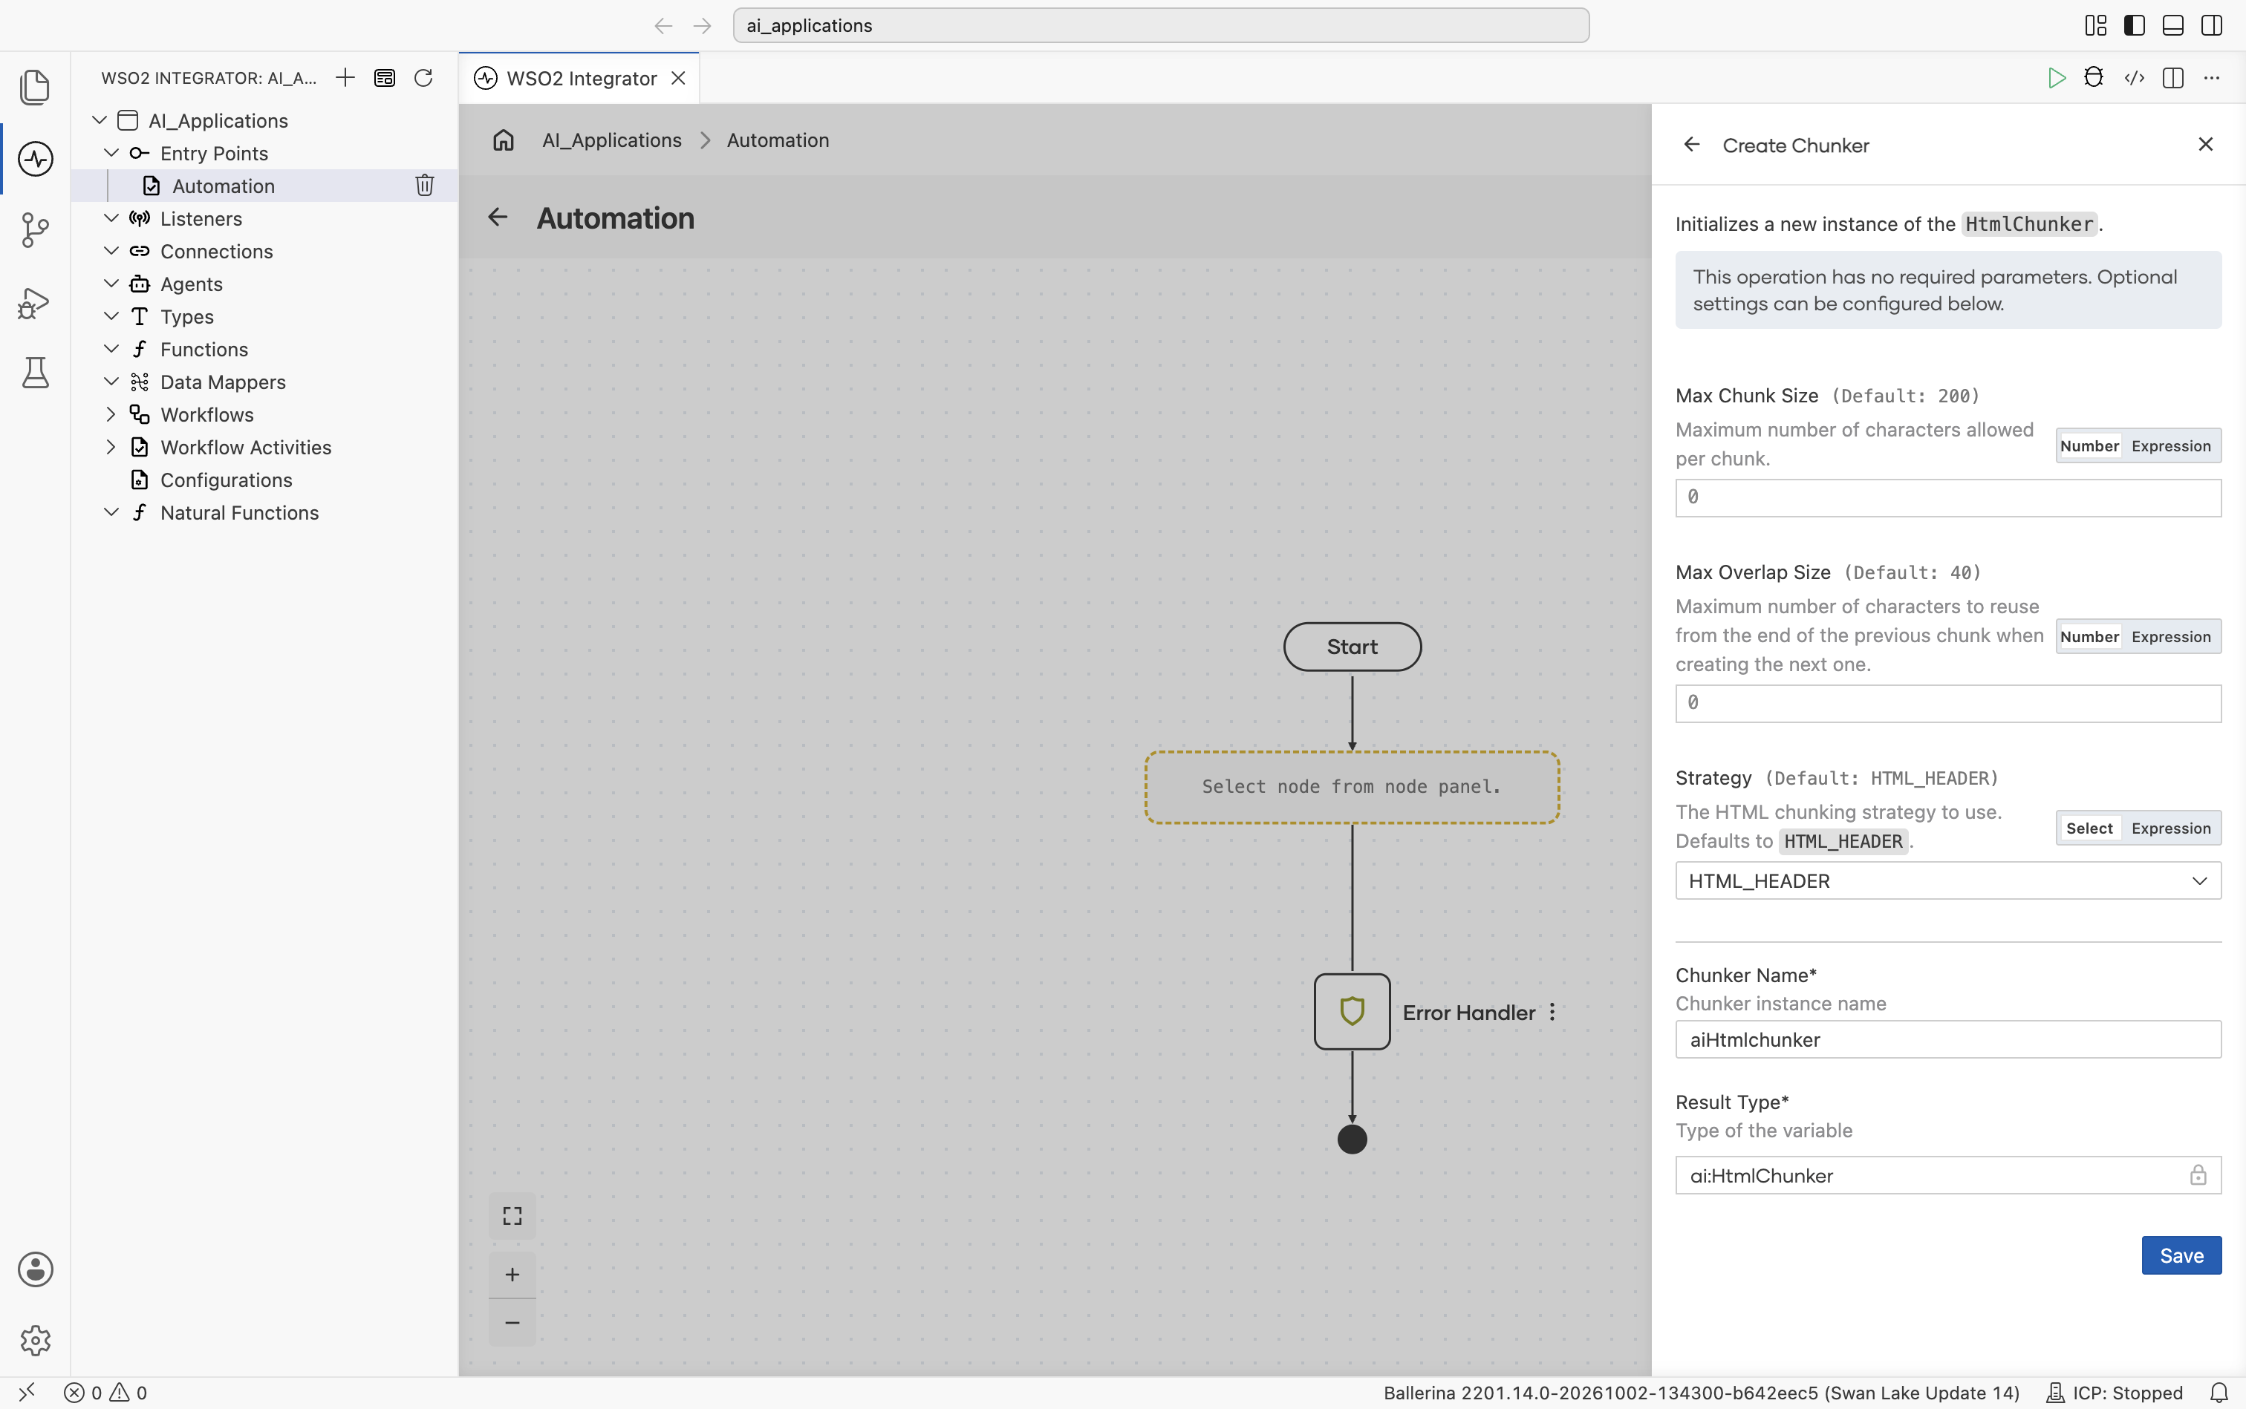Edit the Chunker Name field
Image resolution: width=2246 pixels, height=1409 pixels.
[1947, 1039]
